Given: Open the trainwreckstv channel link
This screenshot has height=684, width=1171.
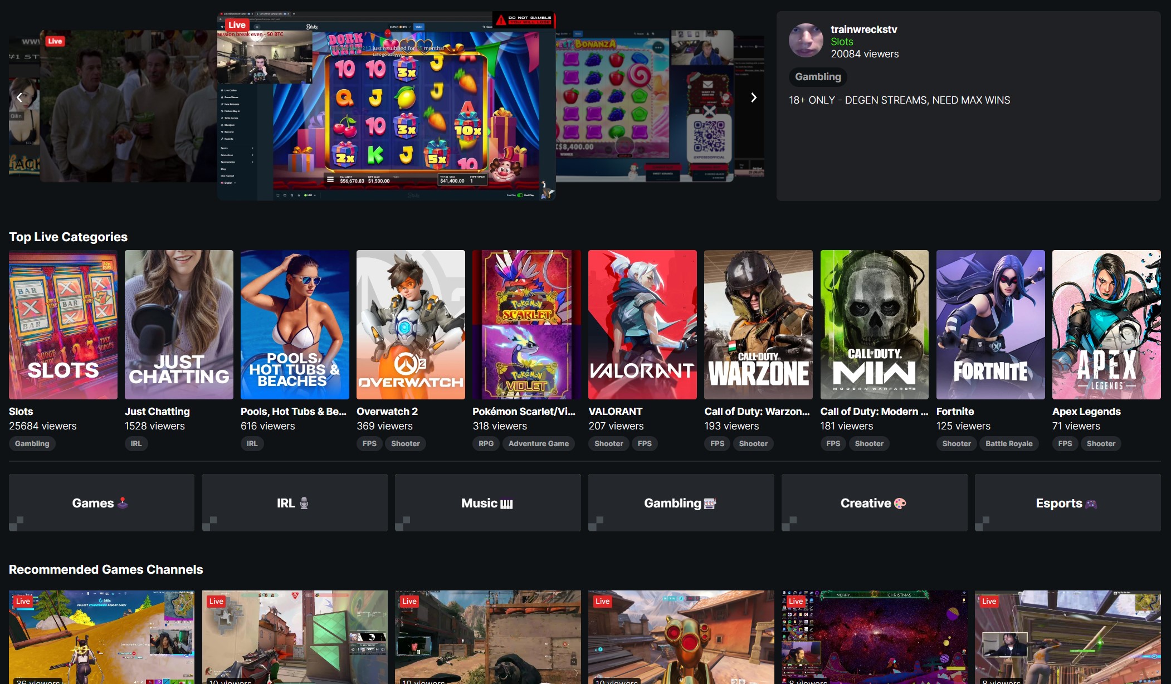Looking at the screenshot, I should click(863, 30).
